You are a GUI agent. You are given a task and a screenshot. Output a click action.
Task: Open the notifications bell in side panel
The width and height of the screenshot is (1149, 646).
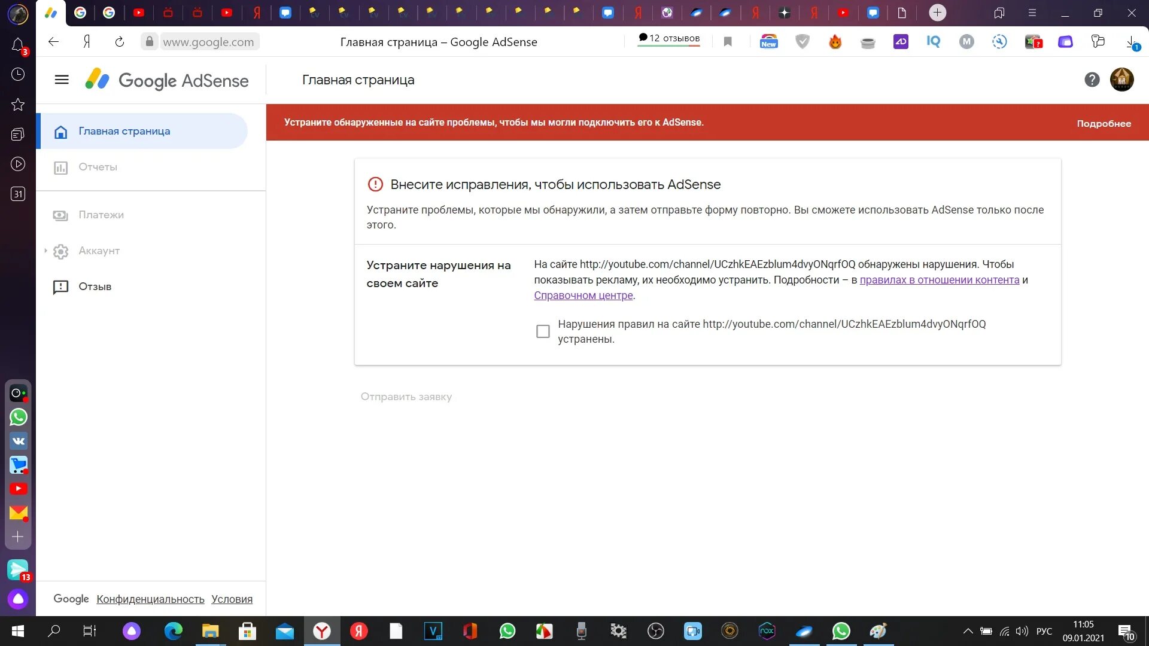click(x=18, y=45)
